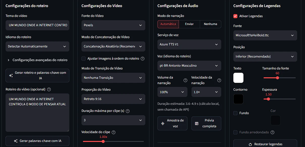Click the Restaurar legendas button

265,144
